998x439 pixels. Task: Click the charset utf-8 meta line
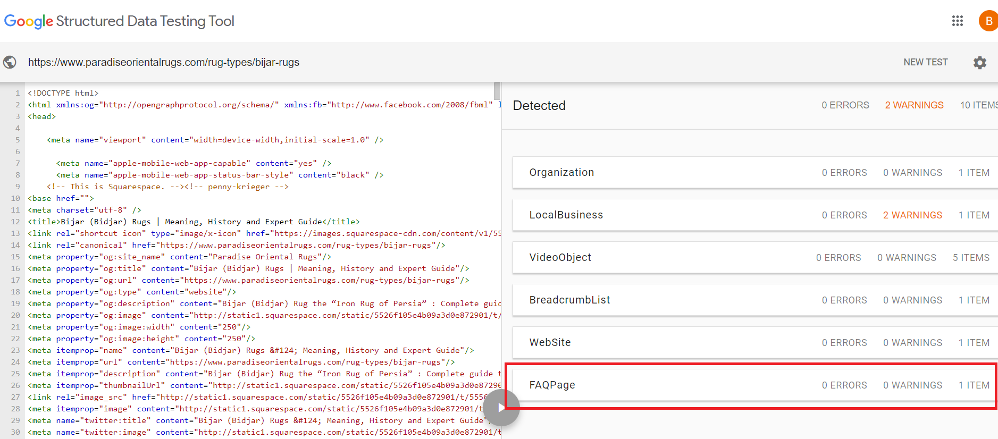[85, 210]
